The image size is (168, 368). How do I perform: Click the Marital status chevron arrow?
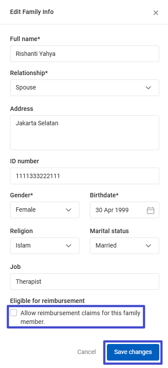click(148, 246)
